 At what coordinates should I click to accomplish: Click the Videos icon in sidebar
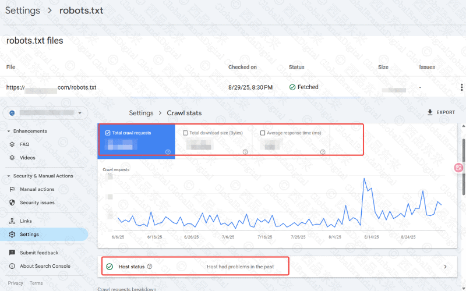tap(13, 158)
